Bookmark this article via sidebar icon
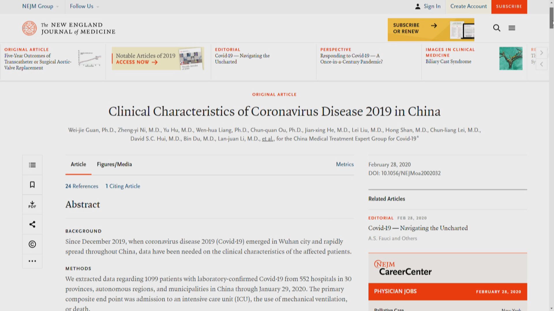Viewport: 554px width, 311px height. tap(32, 185)
